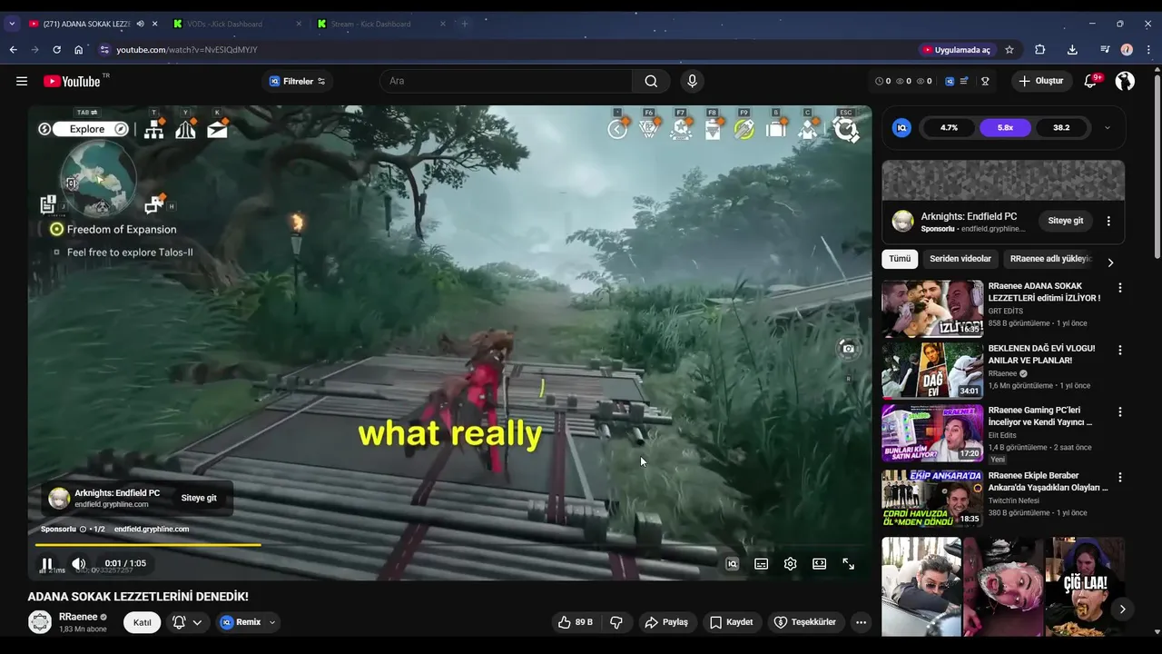Viewport: 1162px width, 654px height.
Task: Open player settings gear
Action: tap(791, 564)
